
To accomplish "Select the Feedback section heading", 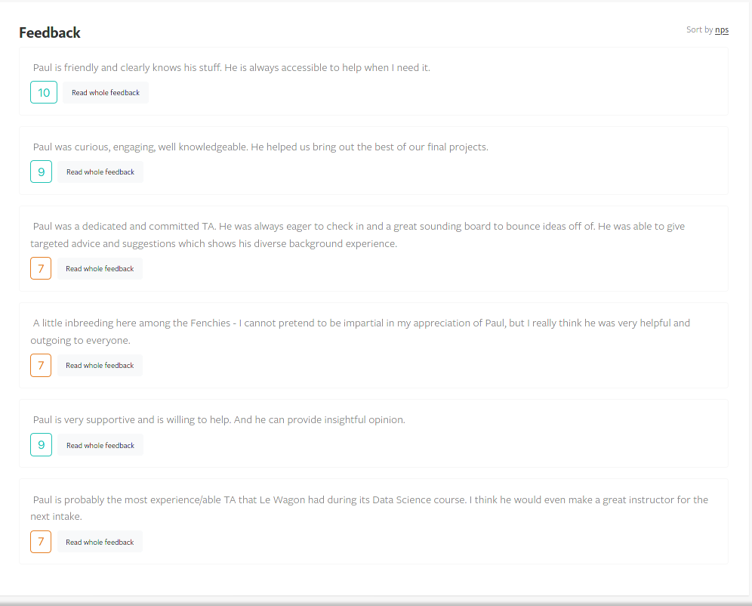I will [50, 32].
